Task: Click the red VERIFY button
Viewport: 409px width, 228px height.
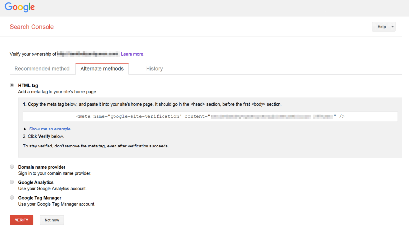Action: pos(21,220)
